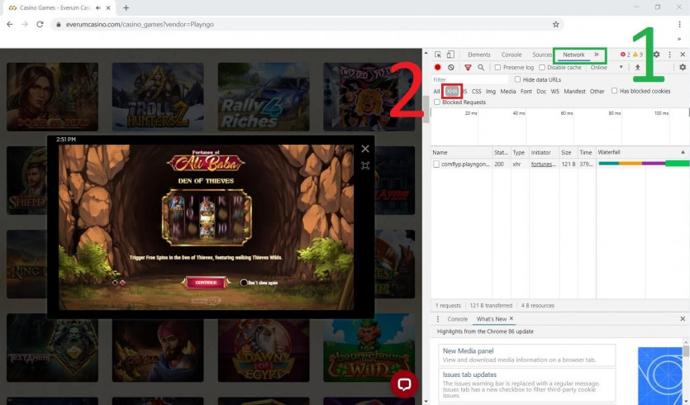Image resolution: width=690 pixels, height=405 pixels.
Task: Open network search magnifier icon
Action: (x=481, y=67)
